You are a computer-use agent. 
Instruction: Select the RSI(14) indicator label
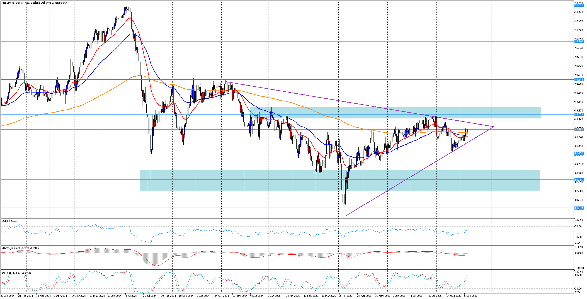(9, 221)
